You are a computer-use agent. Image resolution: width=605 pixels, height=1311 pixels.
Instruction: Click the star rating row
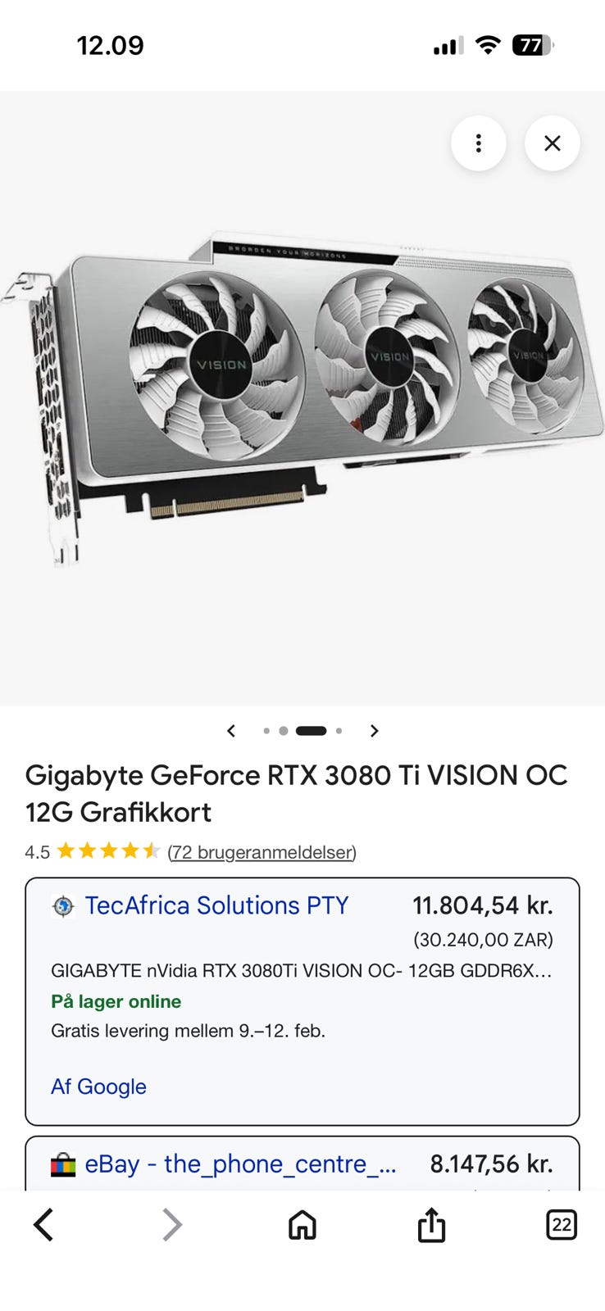click(x=108, y=851)
